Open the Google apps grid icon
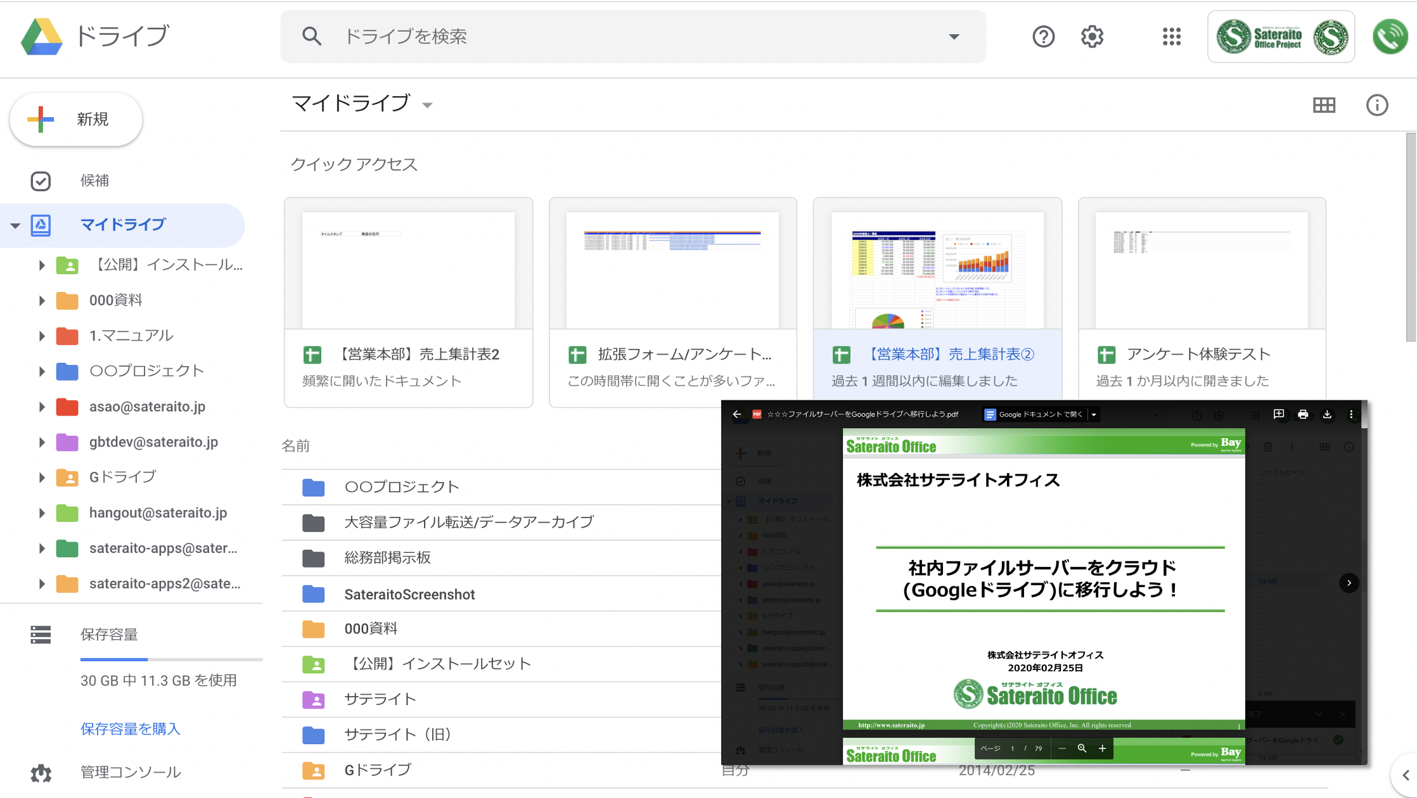This screenshot has height=798, width=1417. 1172,37
